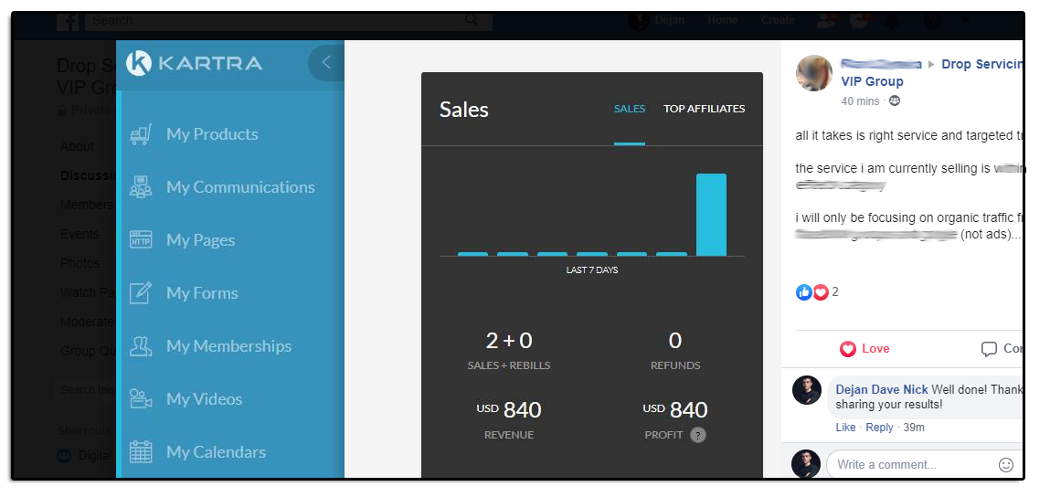Click the 'Write a comment...' field
This screenshot has width=1050, height=497.
coord(924,464)
